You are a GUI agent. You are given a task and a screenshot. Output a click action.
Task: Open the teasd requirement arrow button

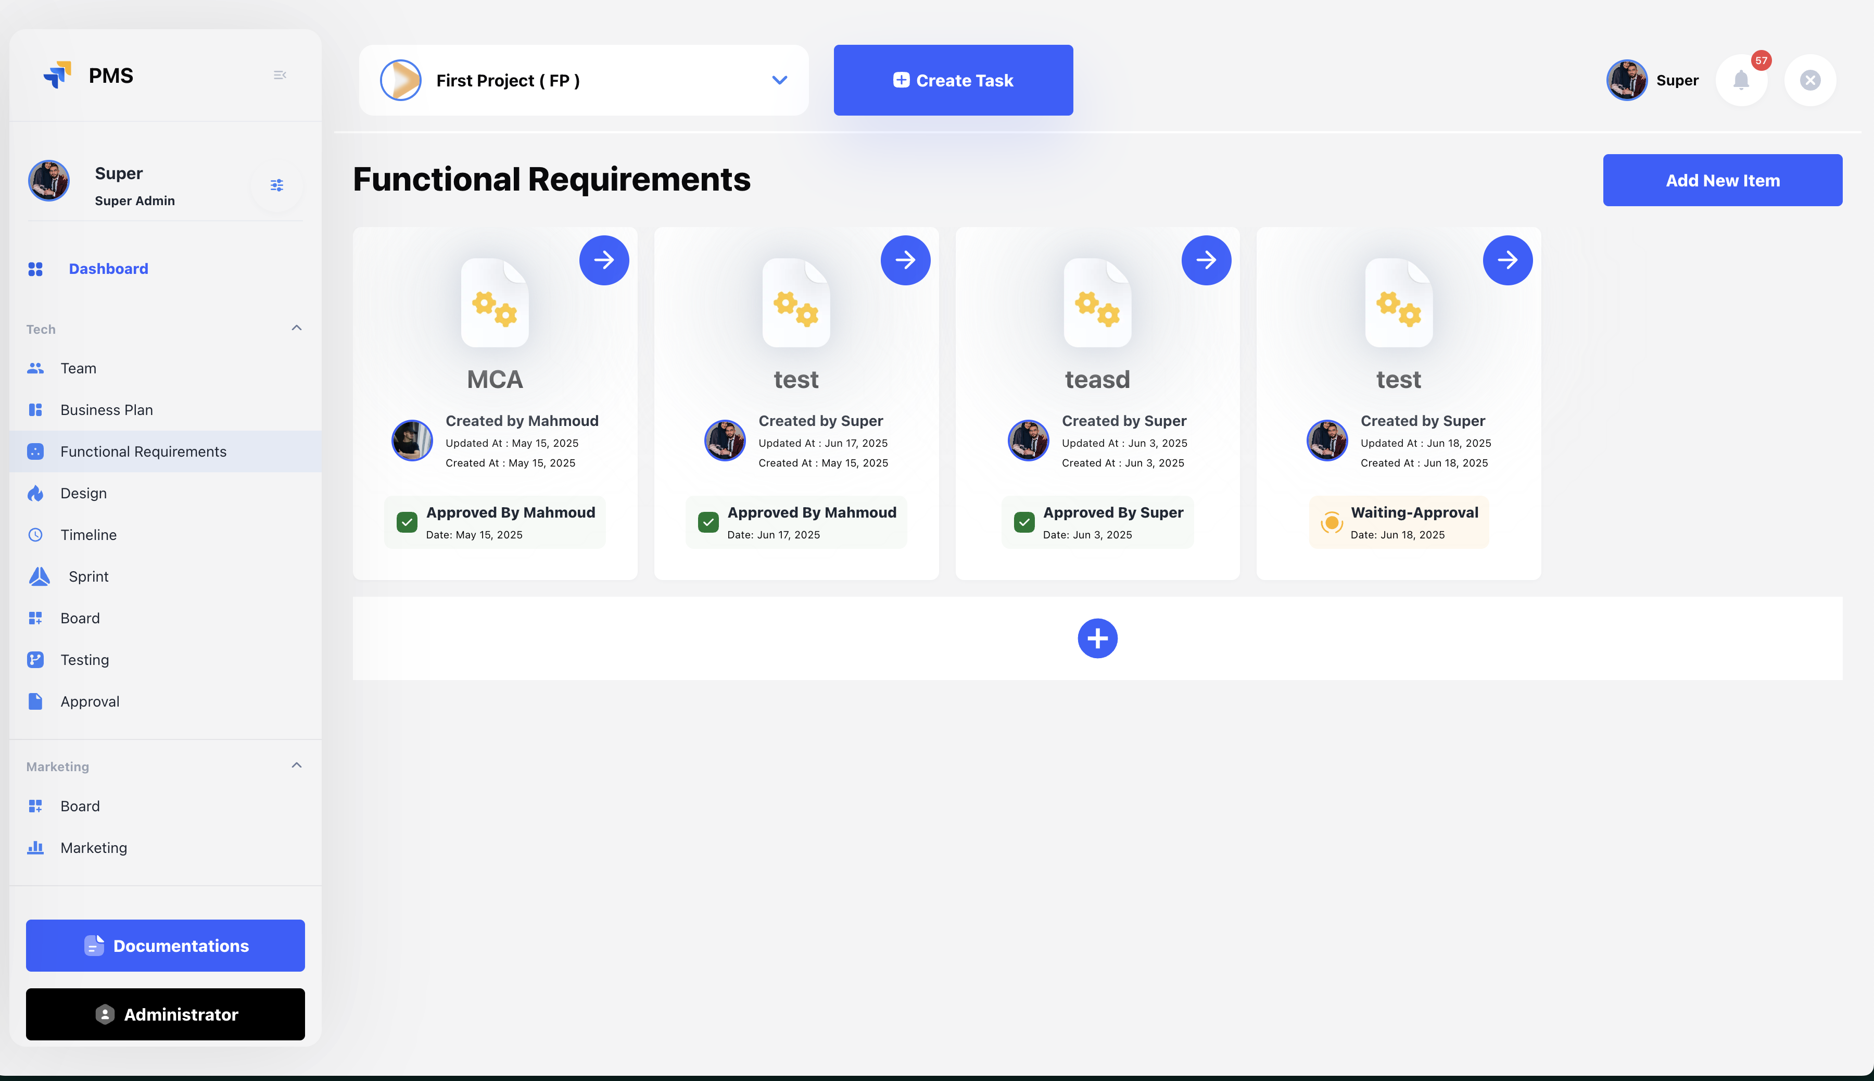(x=1206, y=260)
